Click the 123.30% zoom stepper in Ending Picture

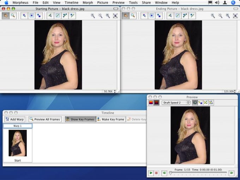[x=235, y=91]
